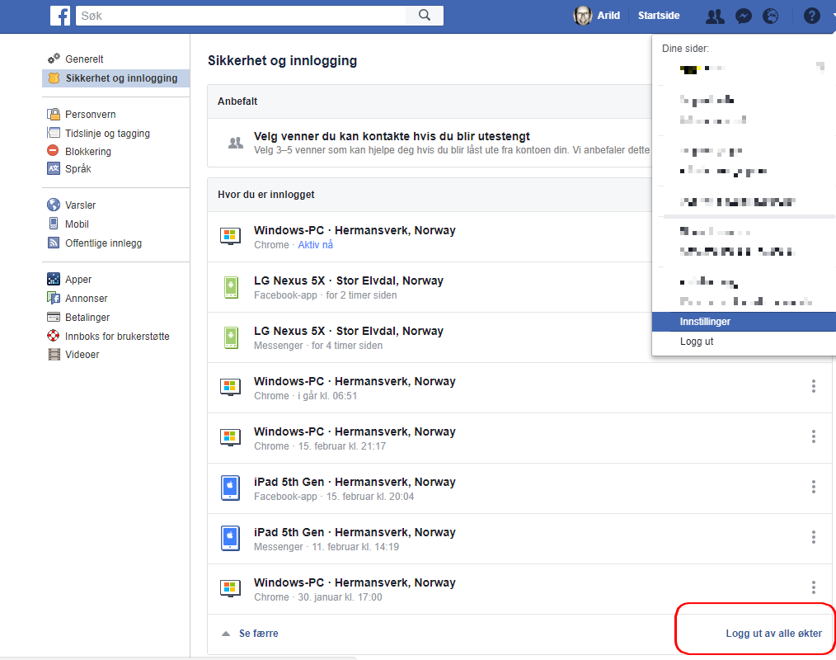Open three-dot menu for Windows-PC 30. januar session

coord(813,588)
